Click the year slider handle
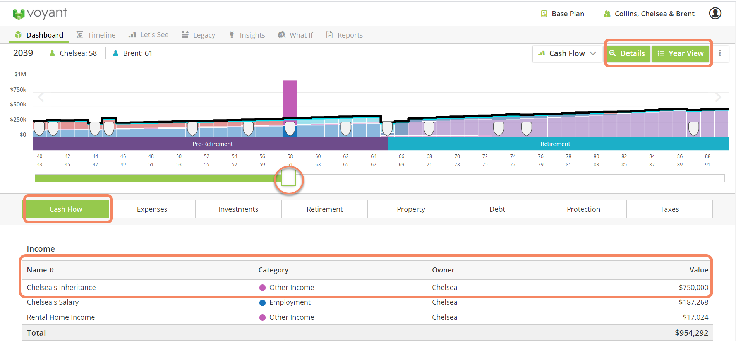The height and width of the screenshot is (341, 736). coord(288,178)
